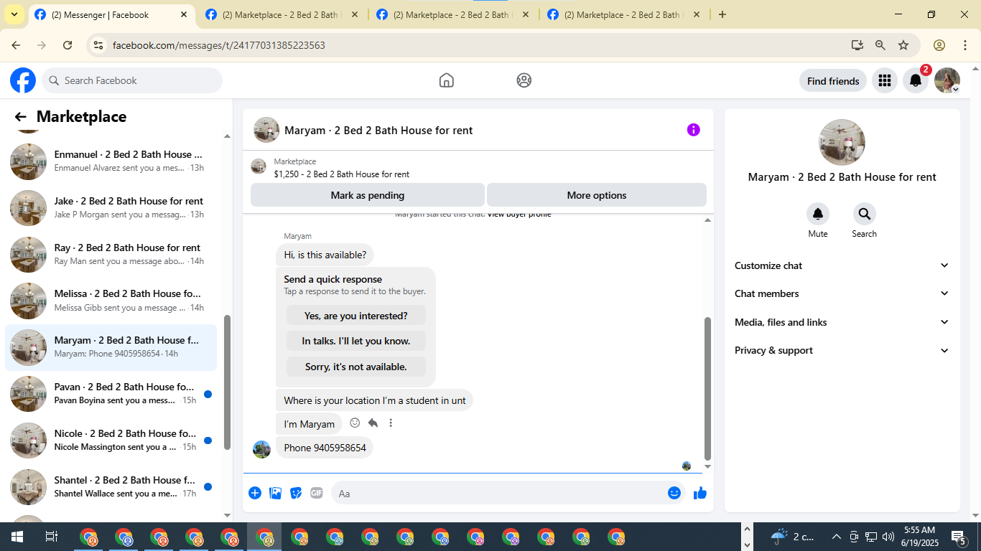Click the Find friends button
This screenshot has width=981, height=551.
833,81
